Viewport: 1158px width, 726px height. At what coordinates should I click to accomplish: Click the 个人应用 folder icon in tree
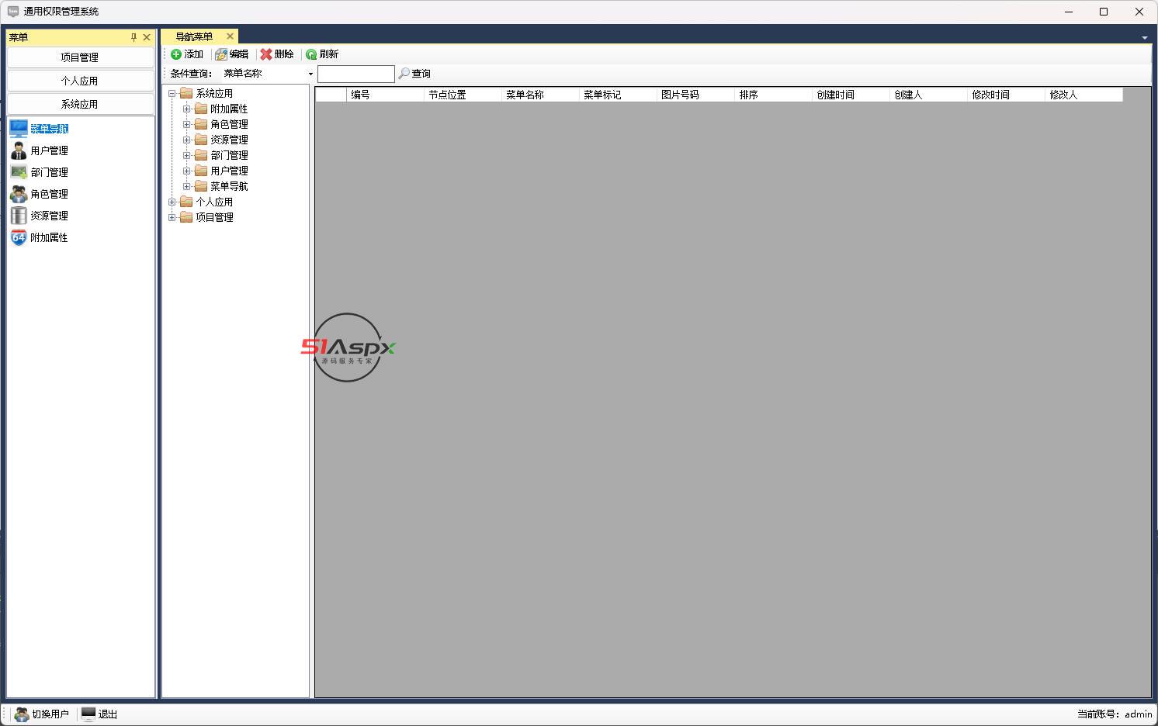pos(186,202)
